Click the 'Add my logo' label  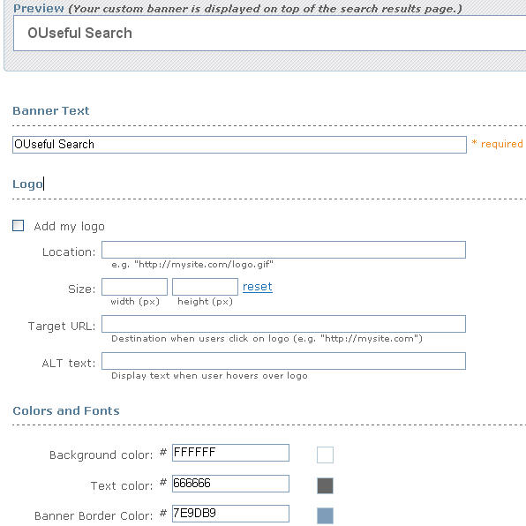70,227
